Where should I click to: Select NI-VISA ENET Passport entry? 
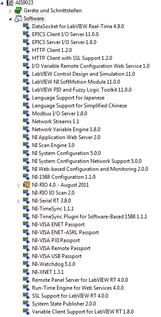(58, 225)
